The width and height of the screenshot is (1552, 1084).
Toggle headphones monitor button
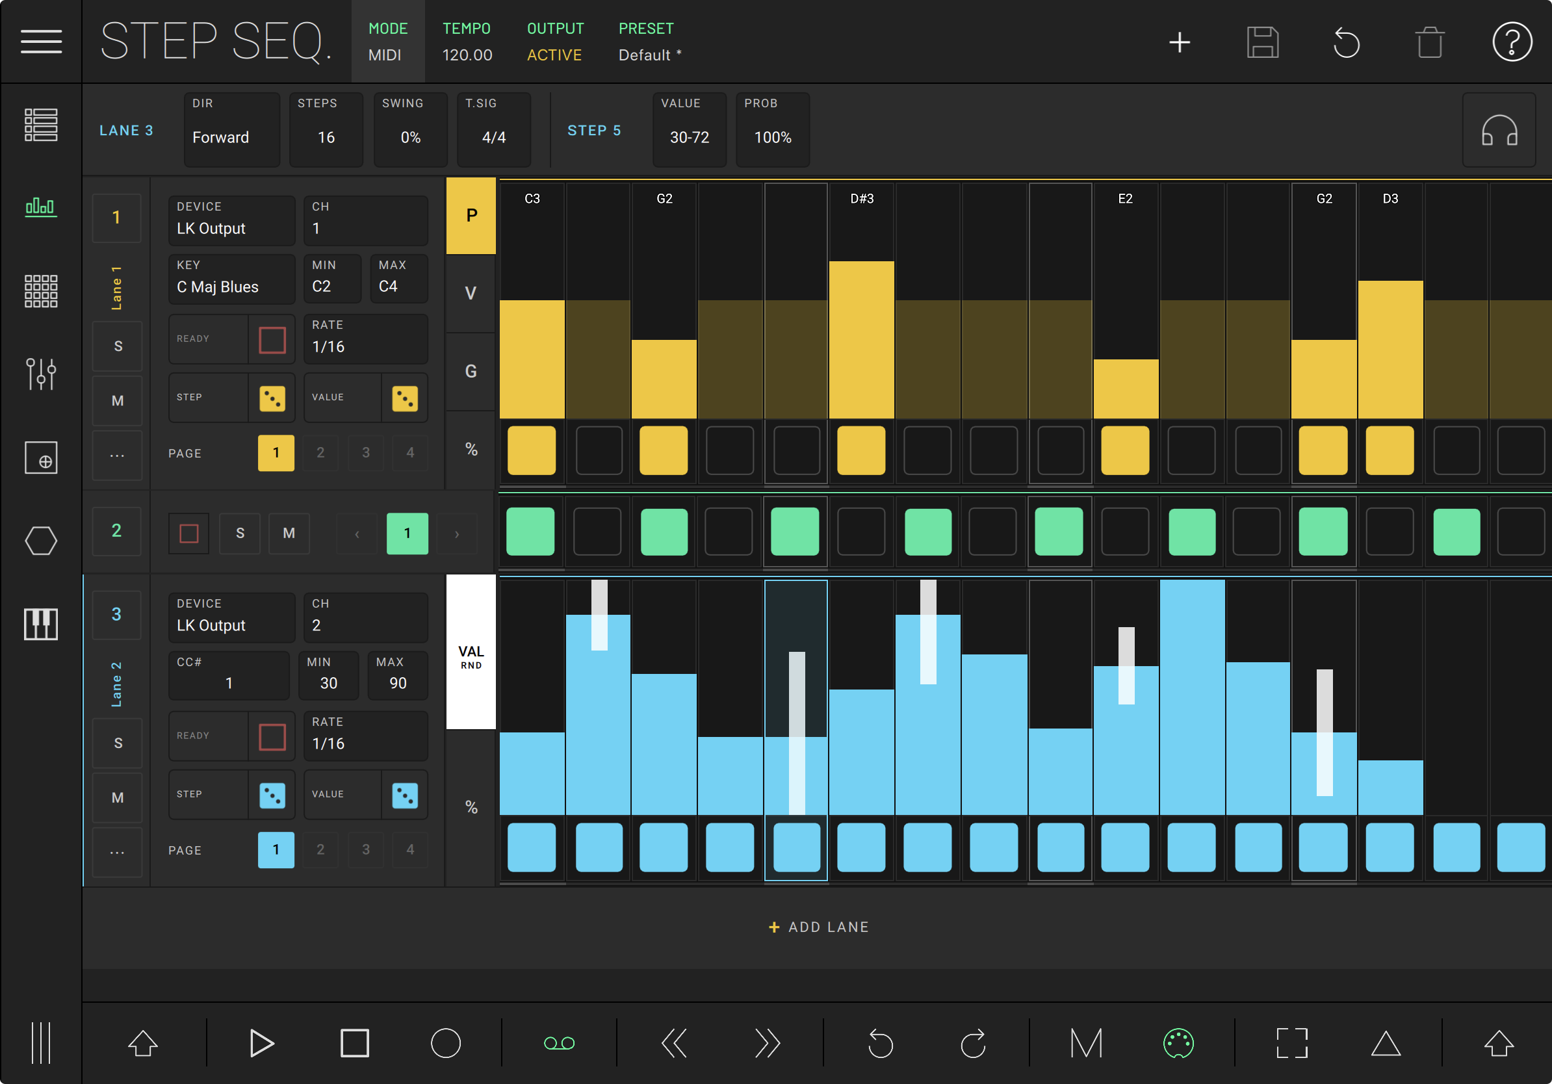click(1499, 130)
